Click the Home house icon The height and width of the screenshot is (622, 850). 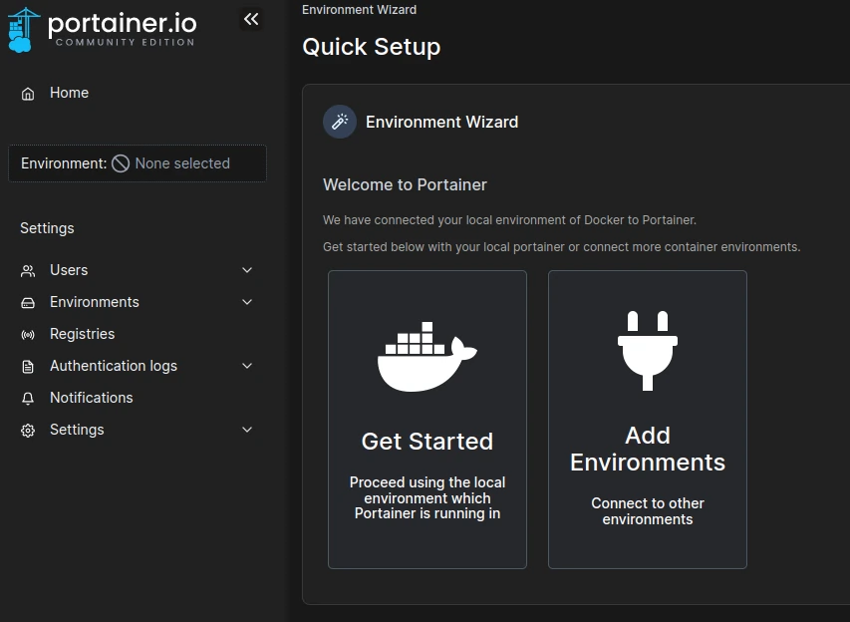pos(28,94)
